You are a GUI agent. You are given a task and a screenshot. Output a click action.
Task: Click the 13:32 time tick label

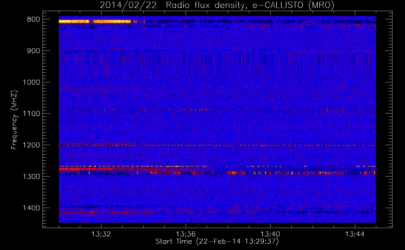click(x=101, y=234)
